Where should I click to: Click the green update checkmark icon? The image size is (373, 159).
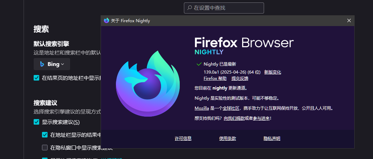pyautogui.click(x=199, y=64)
